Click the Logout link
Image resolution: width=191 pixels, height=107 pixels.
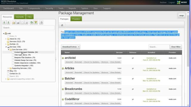pos(172,2)
